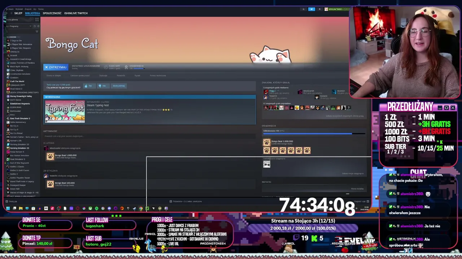Select Cyberpunk 2077 in library

click(17, 85)
